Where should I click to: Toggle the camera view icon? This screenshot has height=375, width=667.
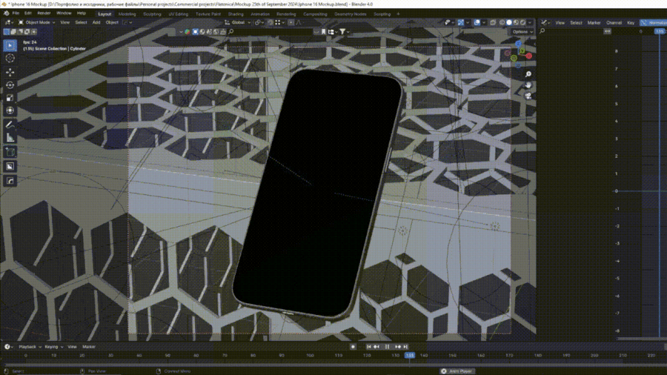tap(528, 96)
